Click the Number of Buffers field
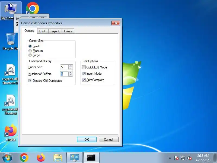This screenshot has width=217, height=163. (x=64, y=74)
